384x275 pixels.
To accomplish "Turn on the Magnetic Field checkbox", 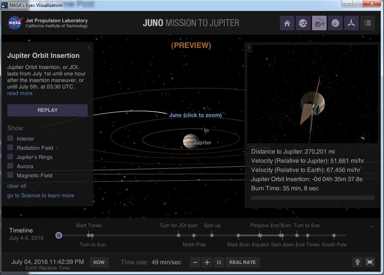I will (11, 175).
